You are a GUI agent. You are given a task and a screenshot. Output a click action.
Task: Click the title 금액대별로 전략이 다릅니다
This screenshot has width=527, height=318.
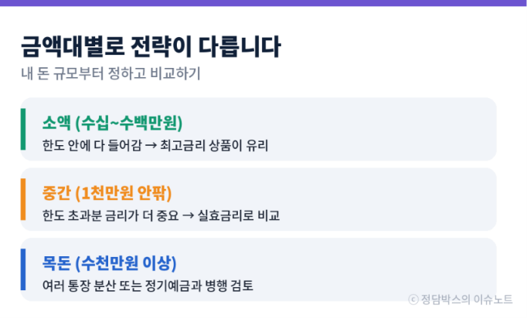click(x=151, y=46)
